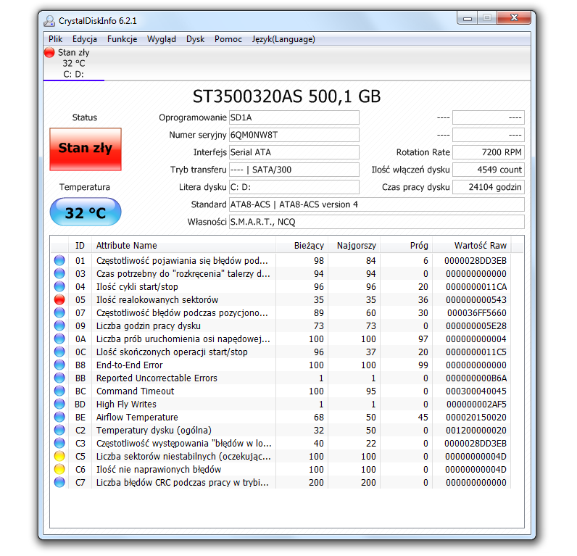Select the C: D: disk tab

coord(74,63)
